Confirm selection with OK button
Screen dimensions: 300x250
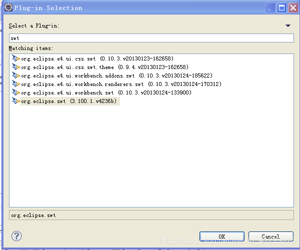click(221, 236)
